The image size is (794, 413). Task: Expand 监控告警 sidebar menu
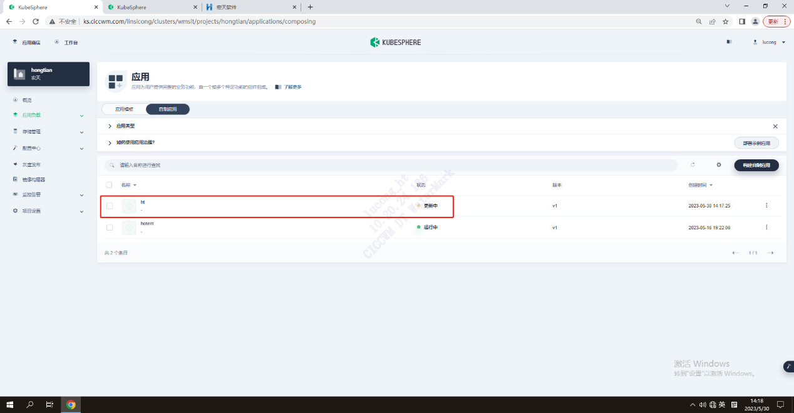(48, 195)
